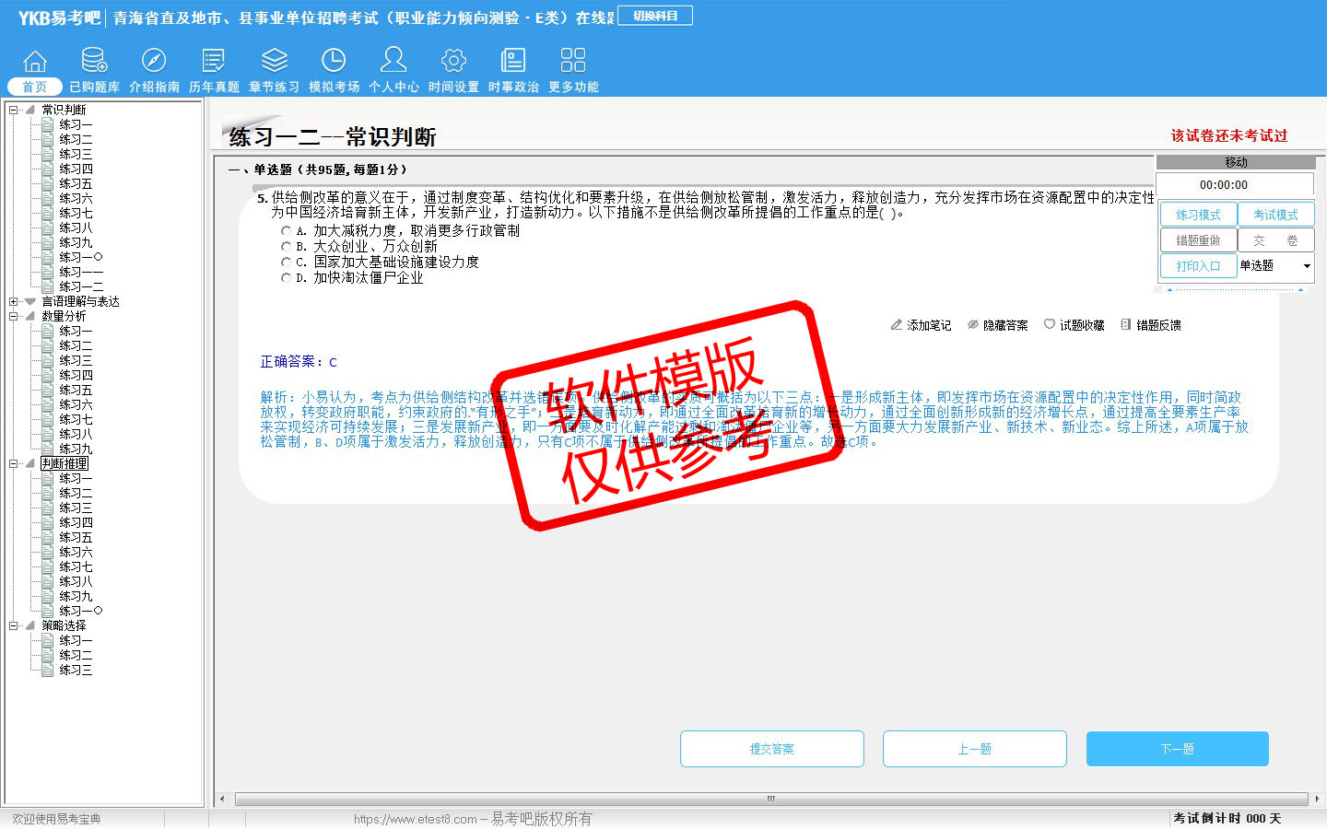Viewport: 1327px width, 829px height.
Task: Collapse the 策略选择 tree node
Action: [x=14, y=625]
